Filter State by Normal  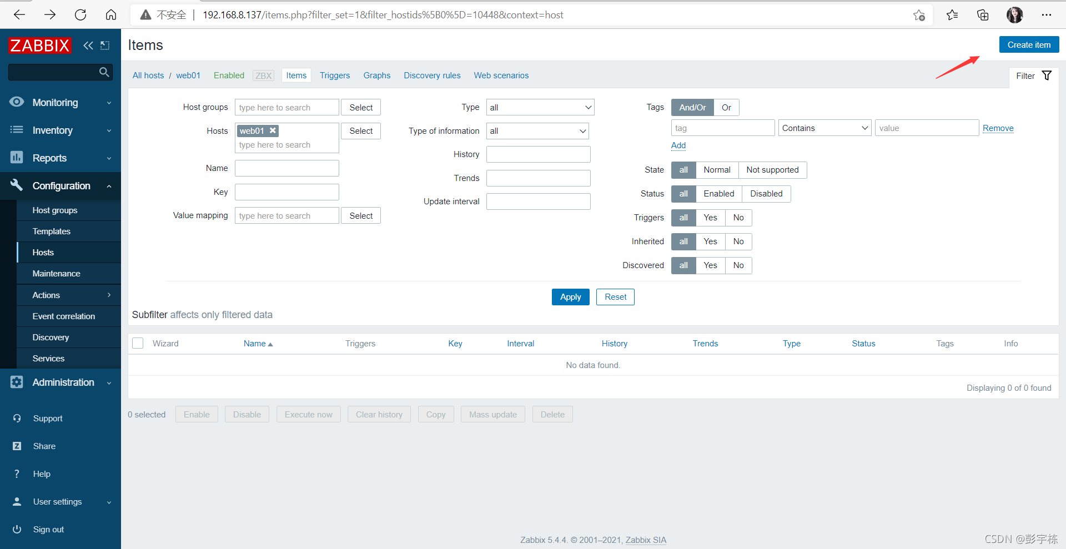[717, 170]
